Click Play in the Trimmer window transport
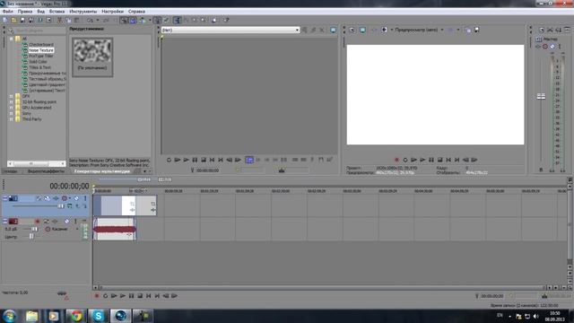Image resolution: width=574 pixels, height=323 pixels. point(186,160)
